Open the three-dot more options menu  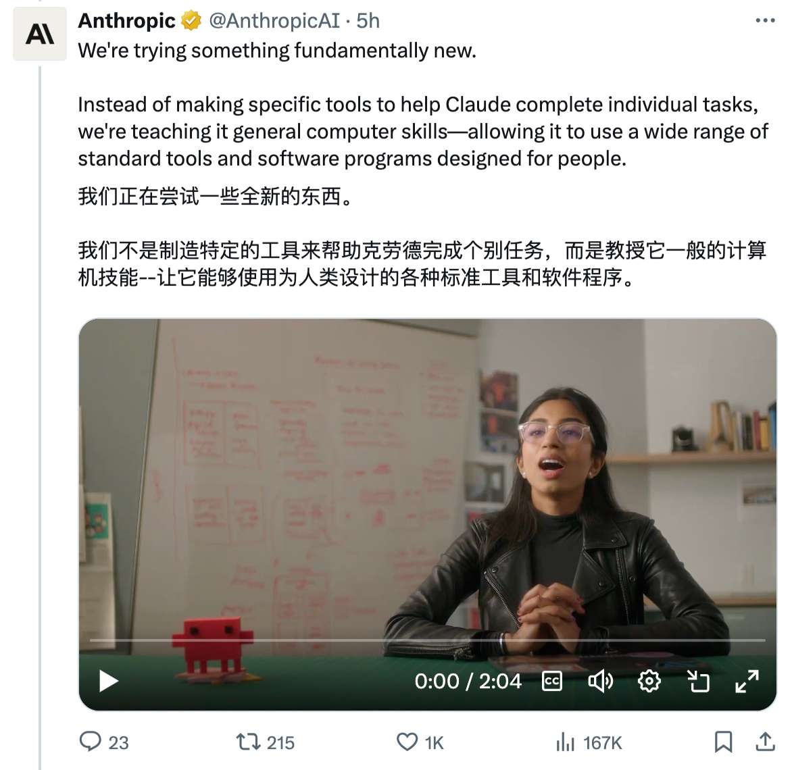(x=765, y=20)
